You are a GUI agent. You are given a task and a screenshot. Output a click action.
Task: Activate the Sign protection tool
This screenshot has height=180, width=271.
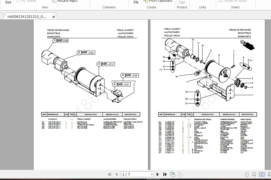182,2
